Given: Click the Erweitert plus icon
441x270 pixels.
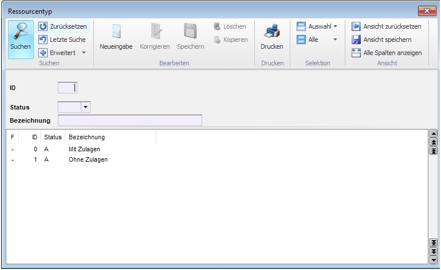Looking at the screenshot, I should click(43, 53).
